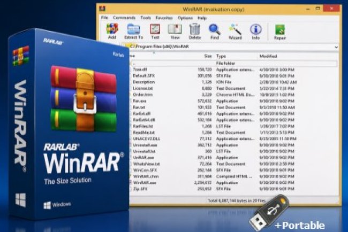Select the WinRAR.chm file
The width and height of the screenshot is (348, 232).
click(146, 176)
